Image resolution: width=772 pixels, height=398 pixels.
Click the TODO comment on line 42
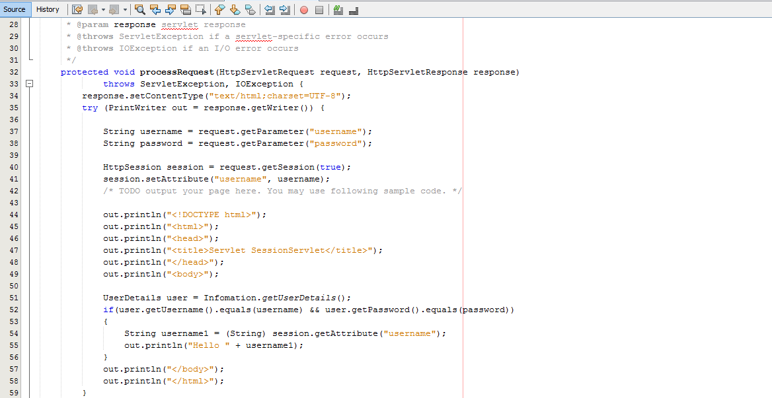[283, 191]
